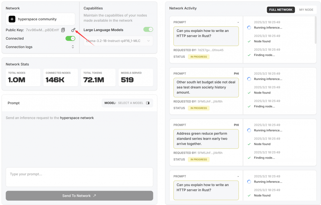Click the hyperspace community star logo

coord(12,19)
